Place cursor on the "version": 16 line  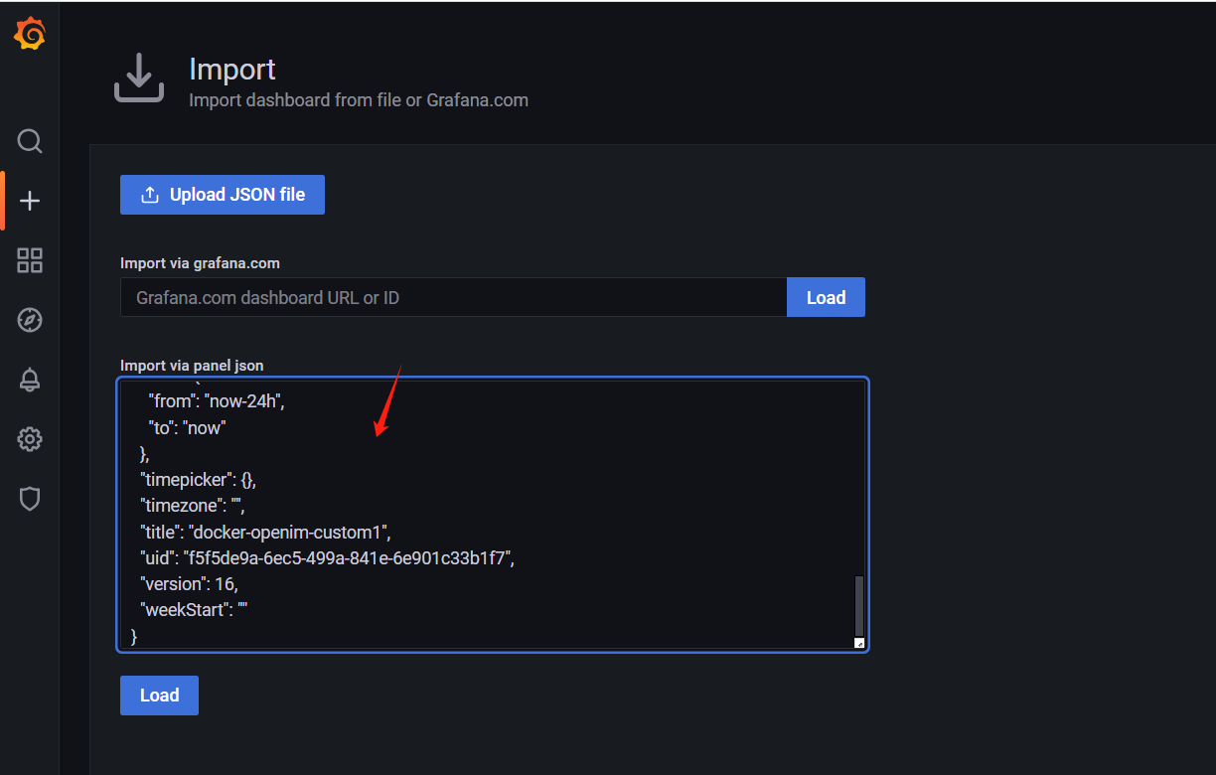point(189,584)
